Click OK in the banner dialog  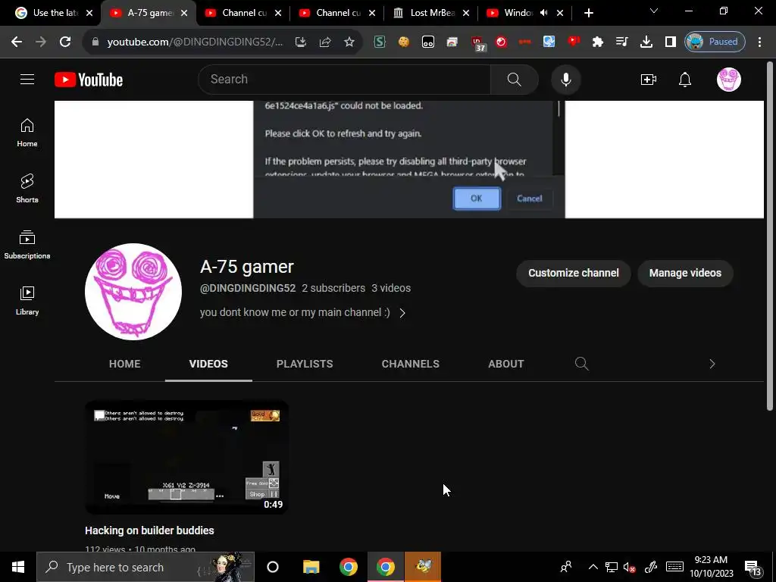click(477, 199)
